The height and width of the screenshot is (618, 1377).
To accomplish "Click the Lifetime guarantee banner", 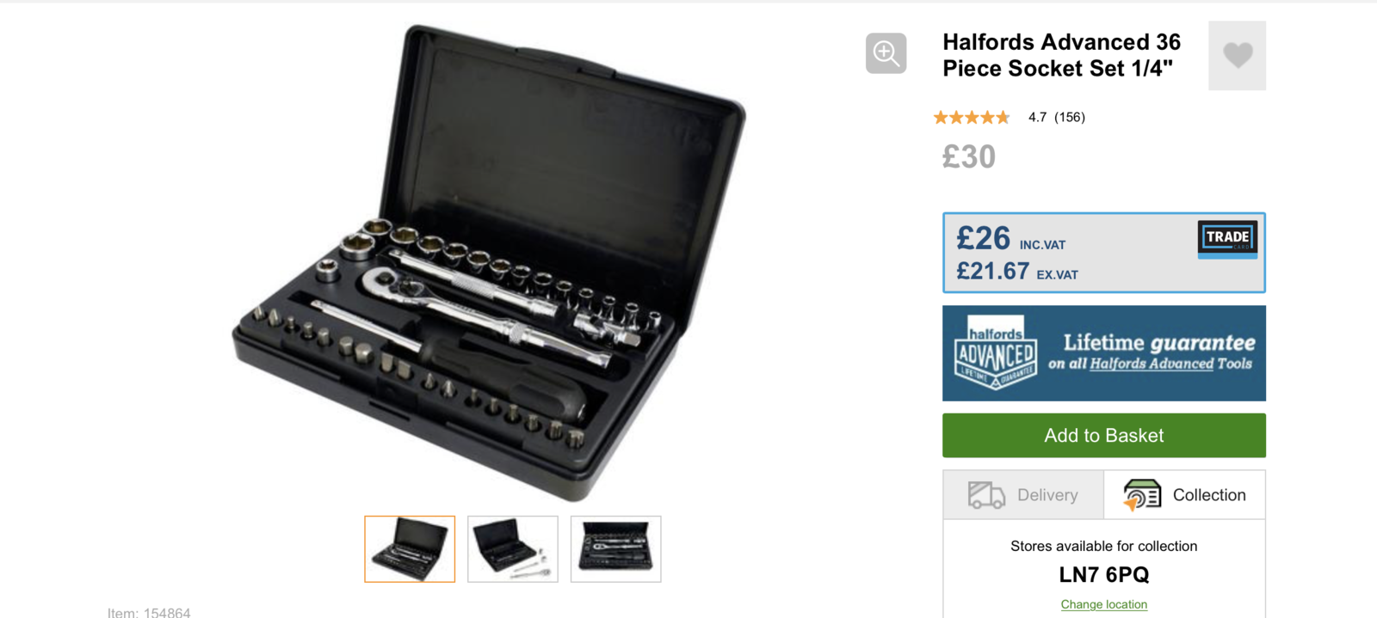I will click(1104, 353).
